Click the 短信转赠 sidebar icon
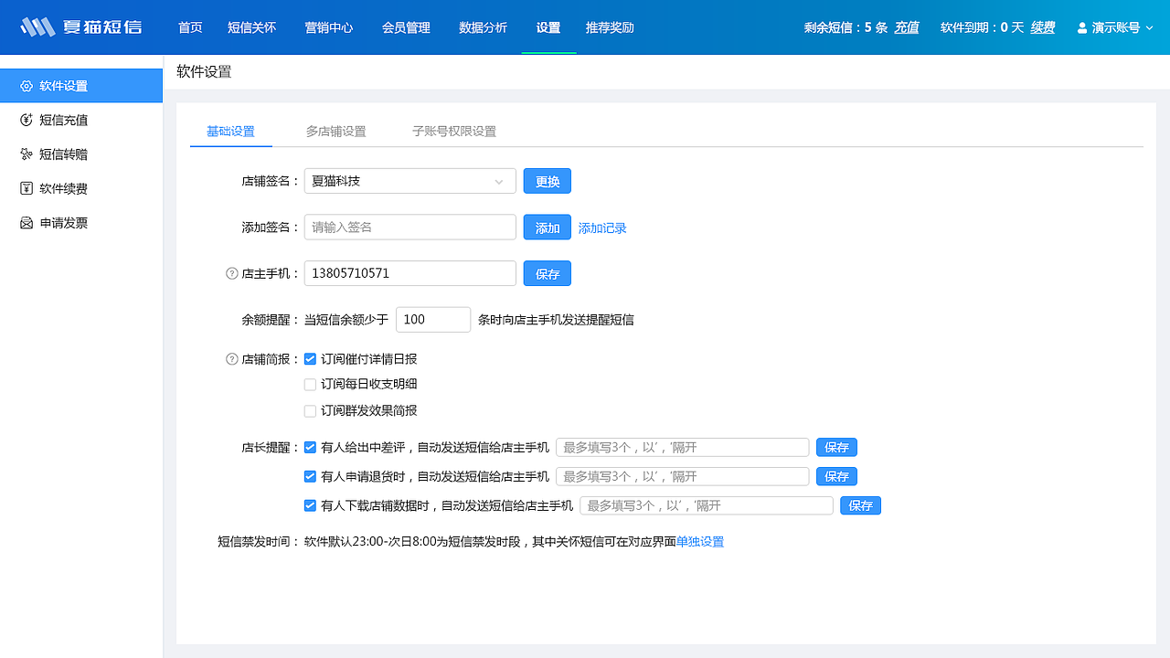The height and width of the screenshot is (658, 1170). [x=26, y=154]
